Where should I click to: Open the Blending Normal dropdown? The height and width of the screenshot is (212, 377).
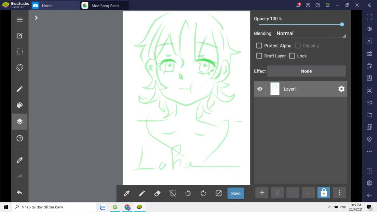click(311, 33)
